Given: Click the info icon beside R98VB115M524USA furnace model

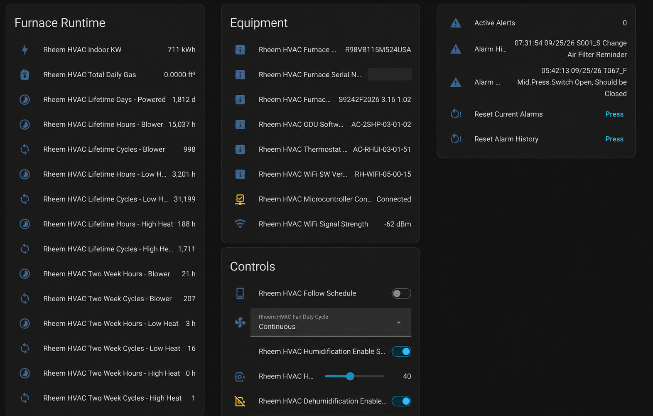Looking at the screenshot, I should (x=240, y=50).
